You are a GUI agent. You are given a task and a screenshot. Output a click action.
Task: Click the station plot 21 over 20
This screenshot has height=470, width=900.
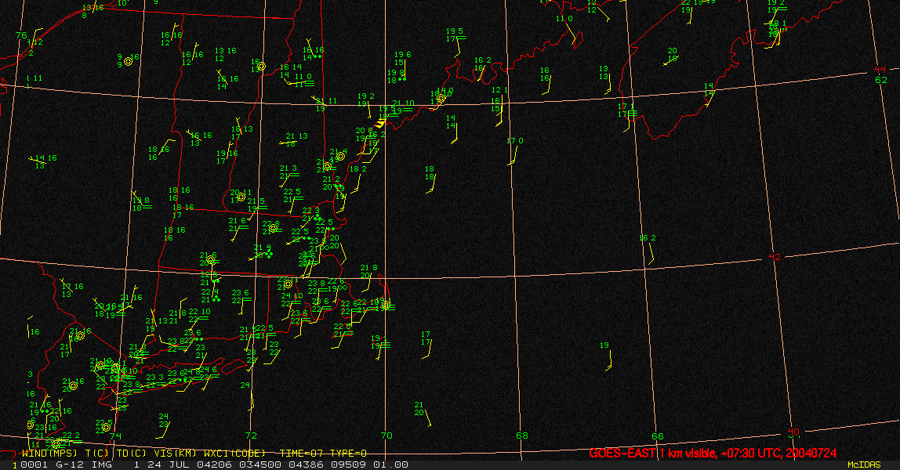click(419, 409)
